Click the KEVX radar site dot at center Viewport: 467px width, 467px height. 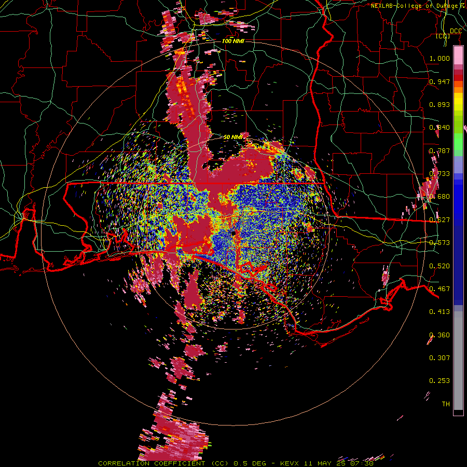pyautogui.click(x=233, y=233)
